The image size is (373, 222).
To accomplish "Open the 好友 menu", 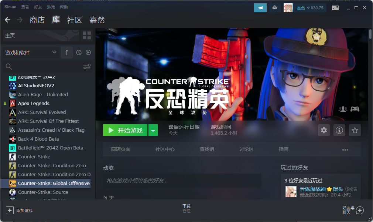I will [x=38, y=7].
